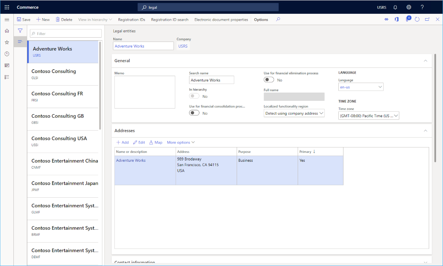Open Adventure Works address link
The width and height of the screenshot is (443, 266).
click(x=131, y=160)
